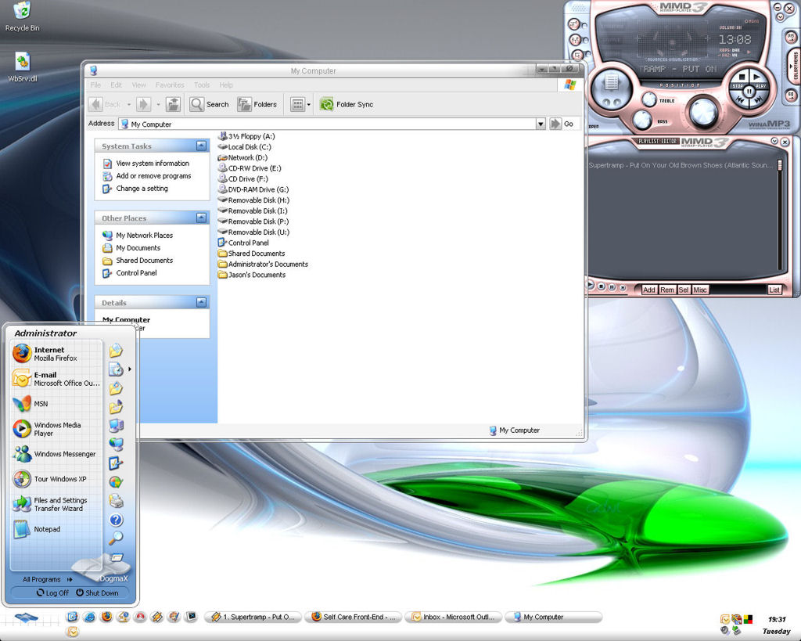The width and height of the screenshot is (801, 641).
Task: Click the Back button in My Computer
Action: (x=105, y=104)
